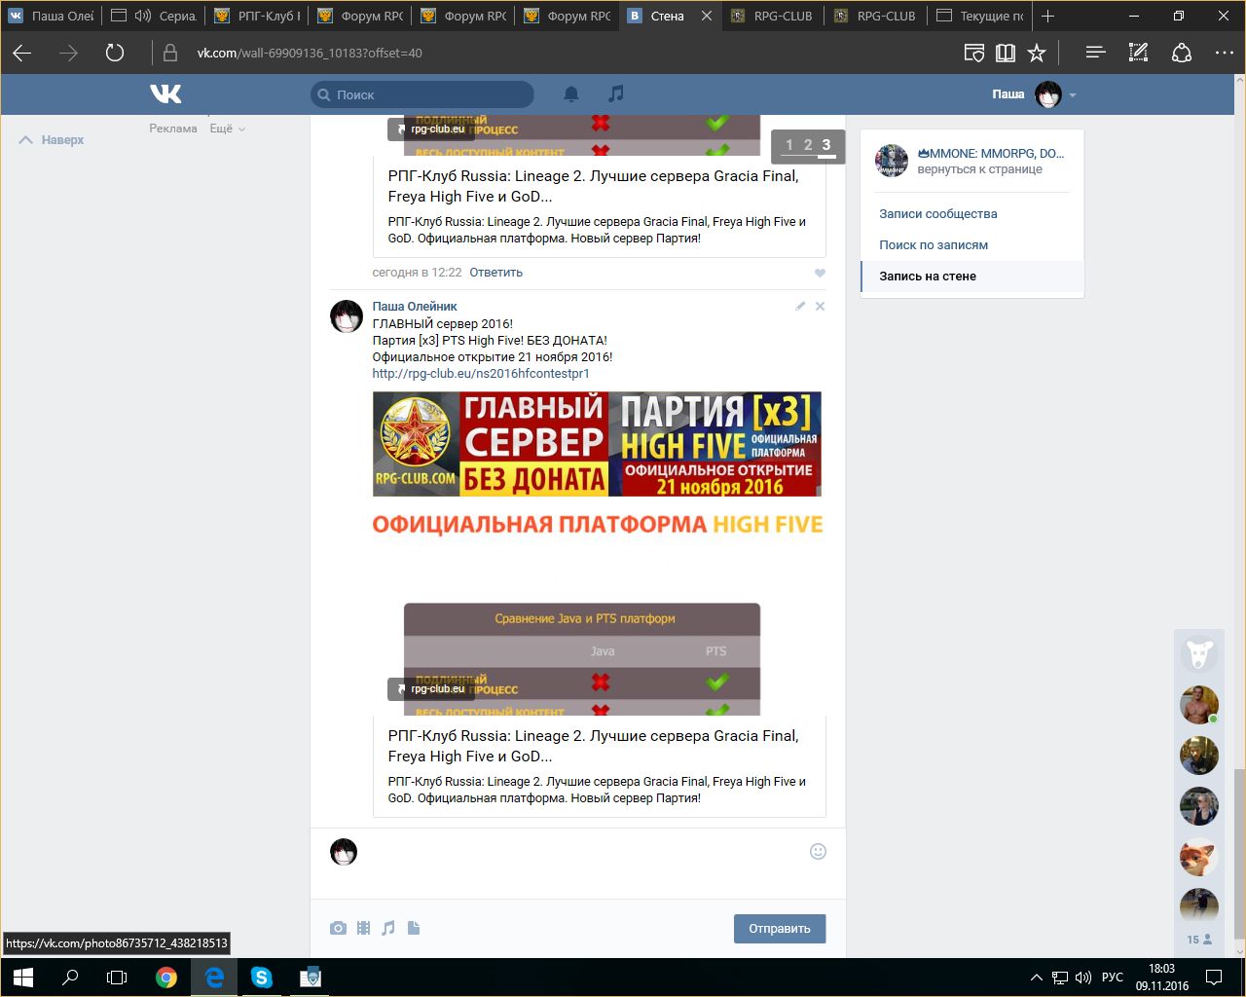
Task: Launch Google Chrome from the taskbar
Action: 166,978
